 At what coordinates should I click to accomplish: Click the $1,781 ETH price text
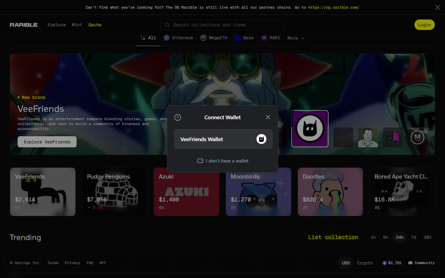395,263
